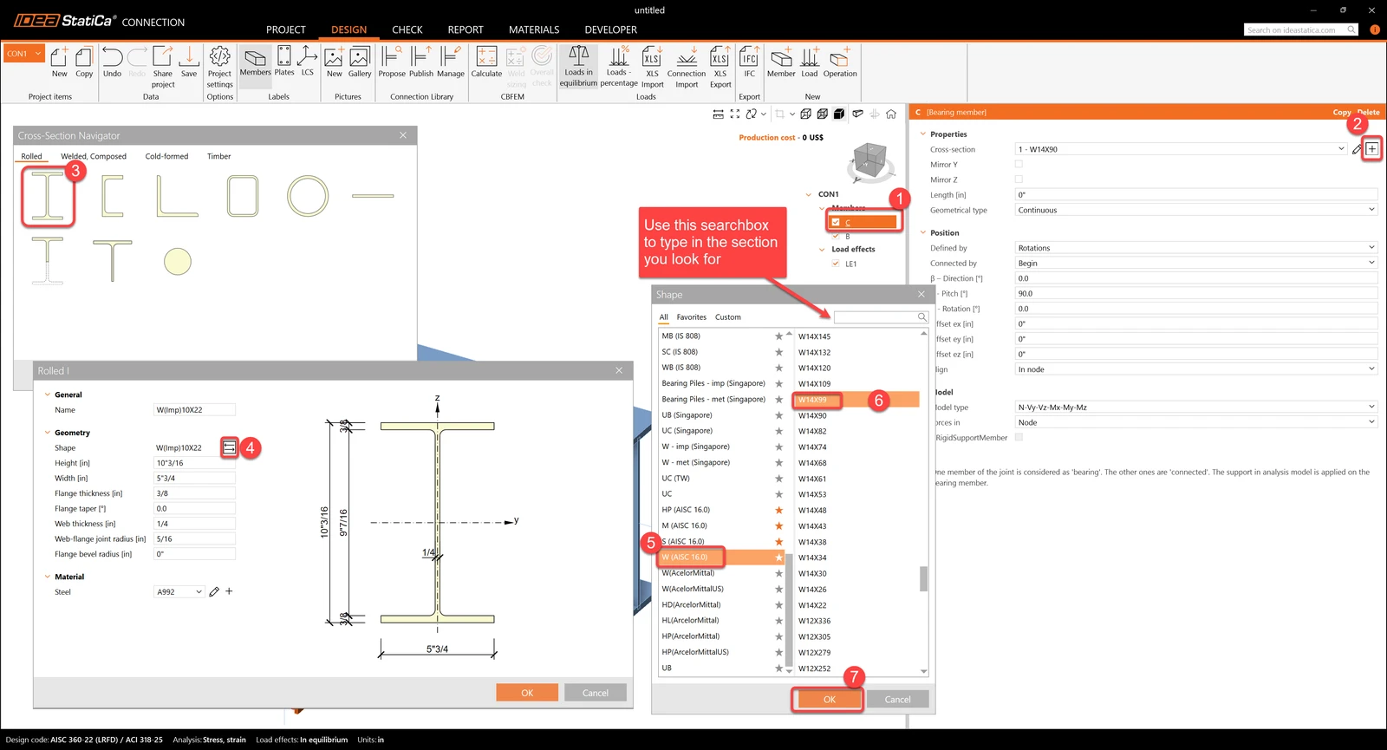Switch to the MATERIALS tab
The image size is (1387, 750).
click(x=534, y=29)
